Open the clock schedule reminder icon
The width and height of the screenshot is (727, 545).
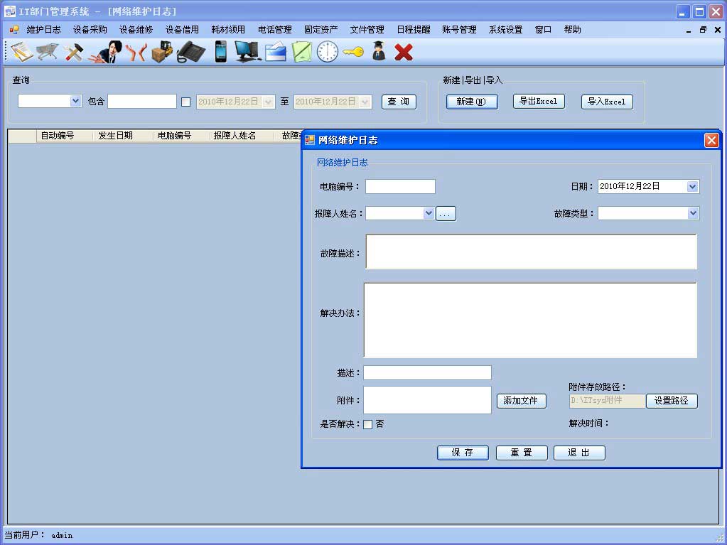(327, 52)
